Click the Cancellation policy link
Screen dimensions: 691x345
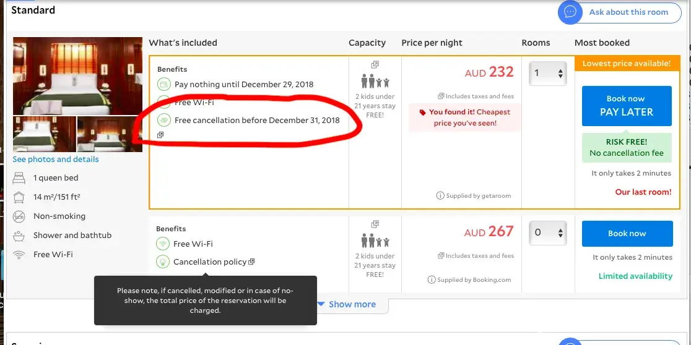tap(210, 262)
